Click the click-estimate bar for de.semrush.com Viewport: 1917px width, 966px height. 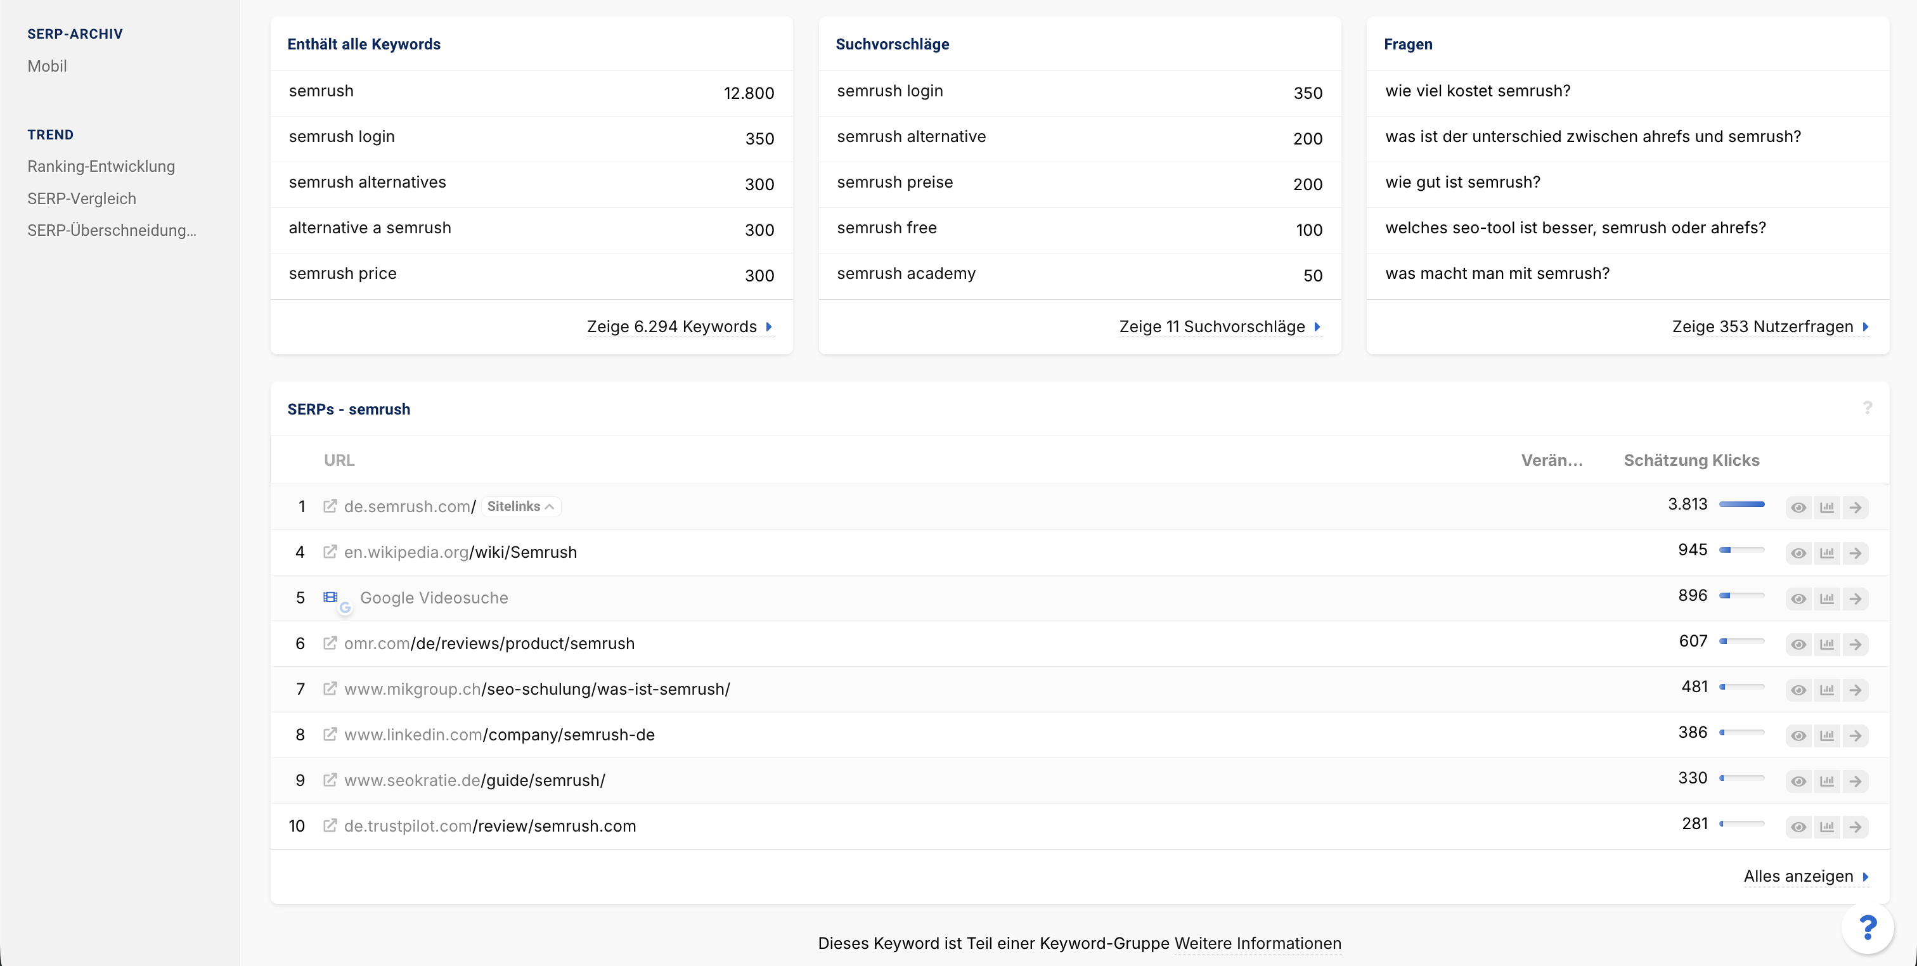click(x=1741, y=505)
